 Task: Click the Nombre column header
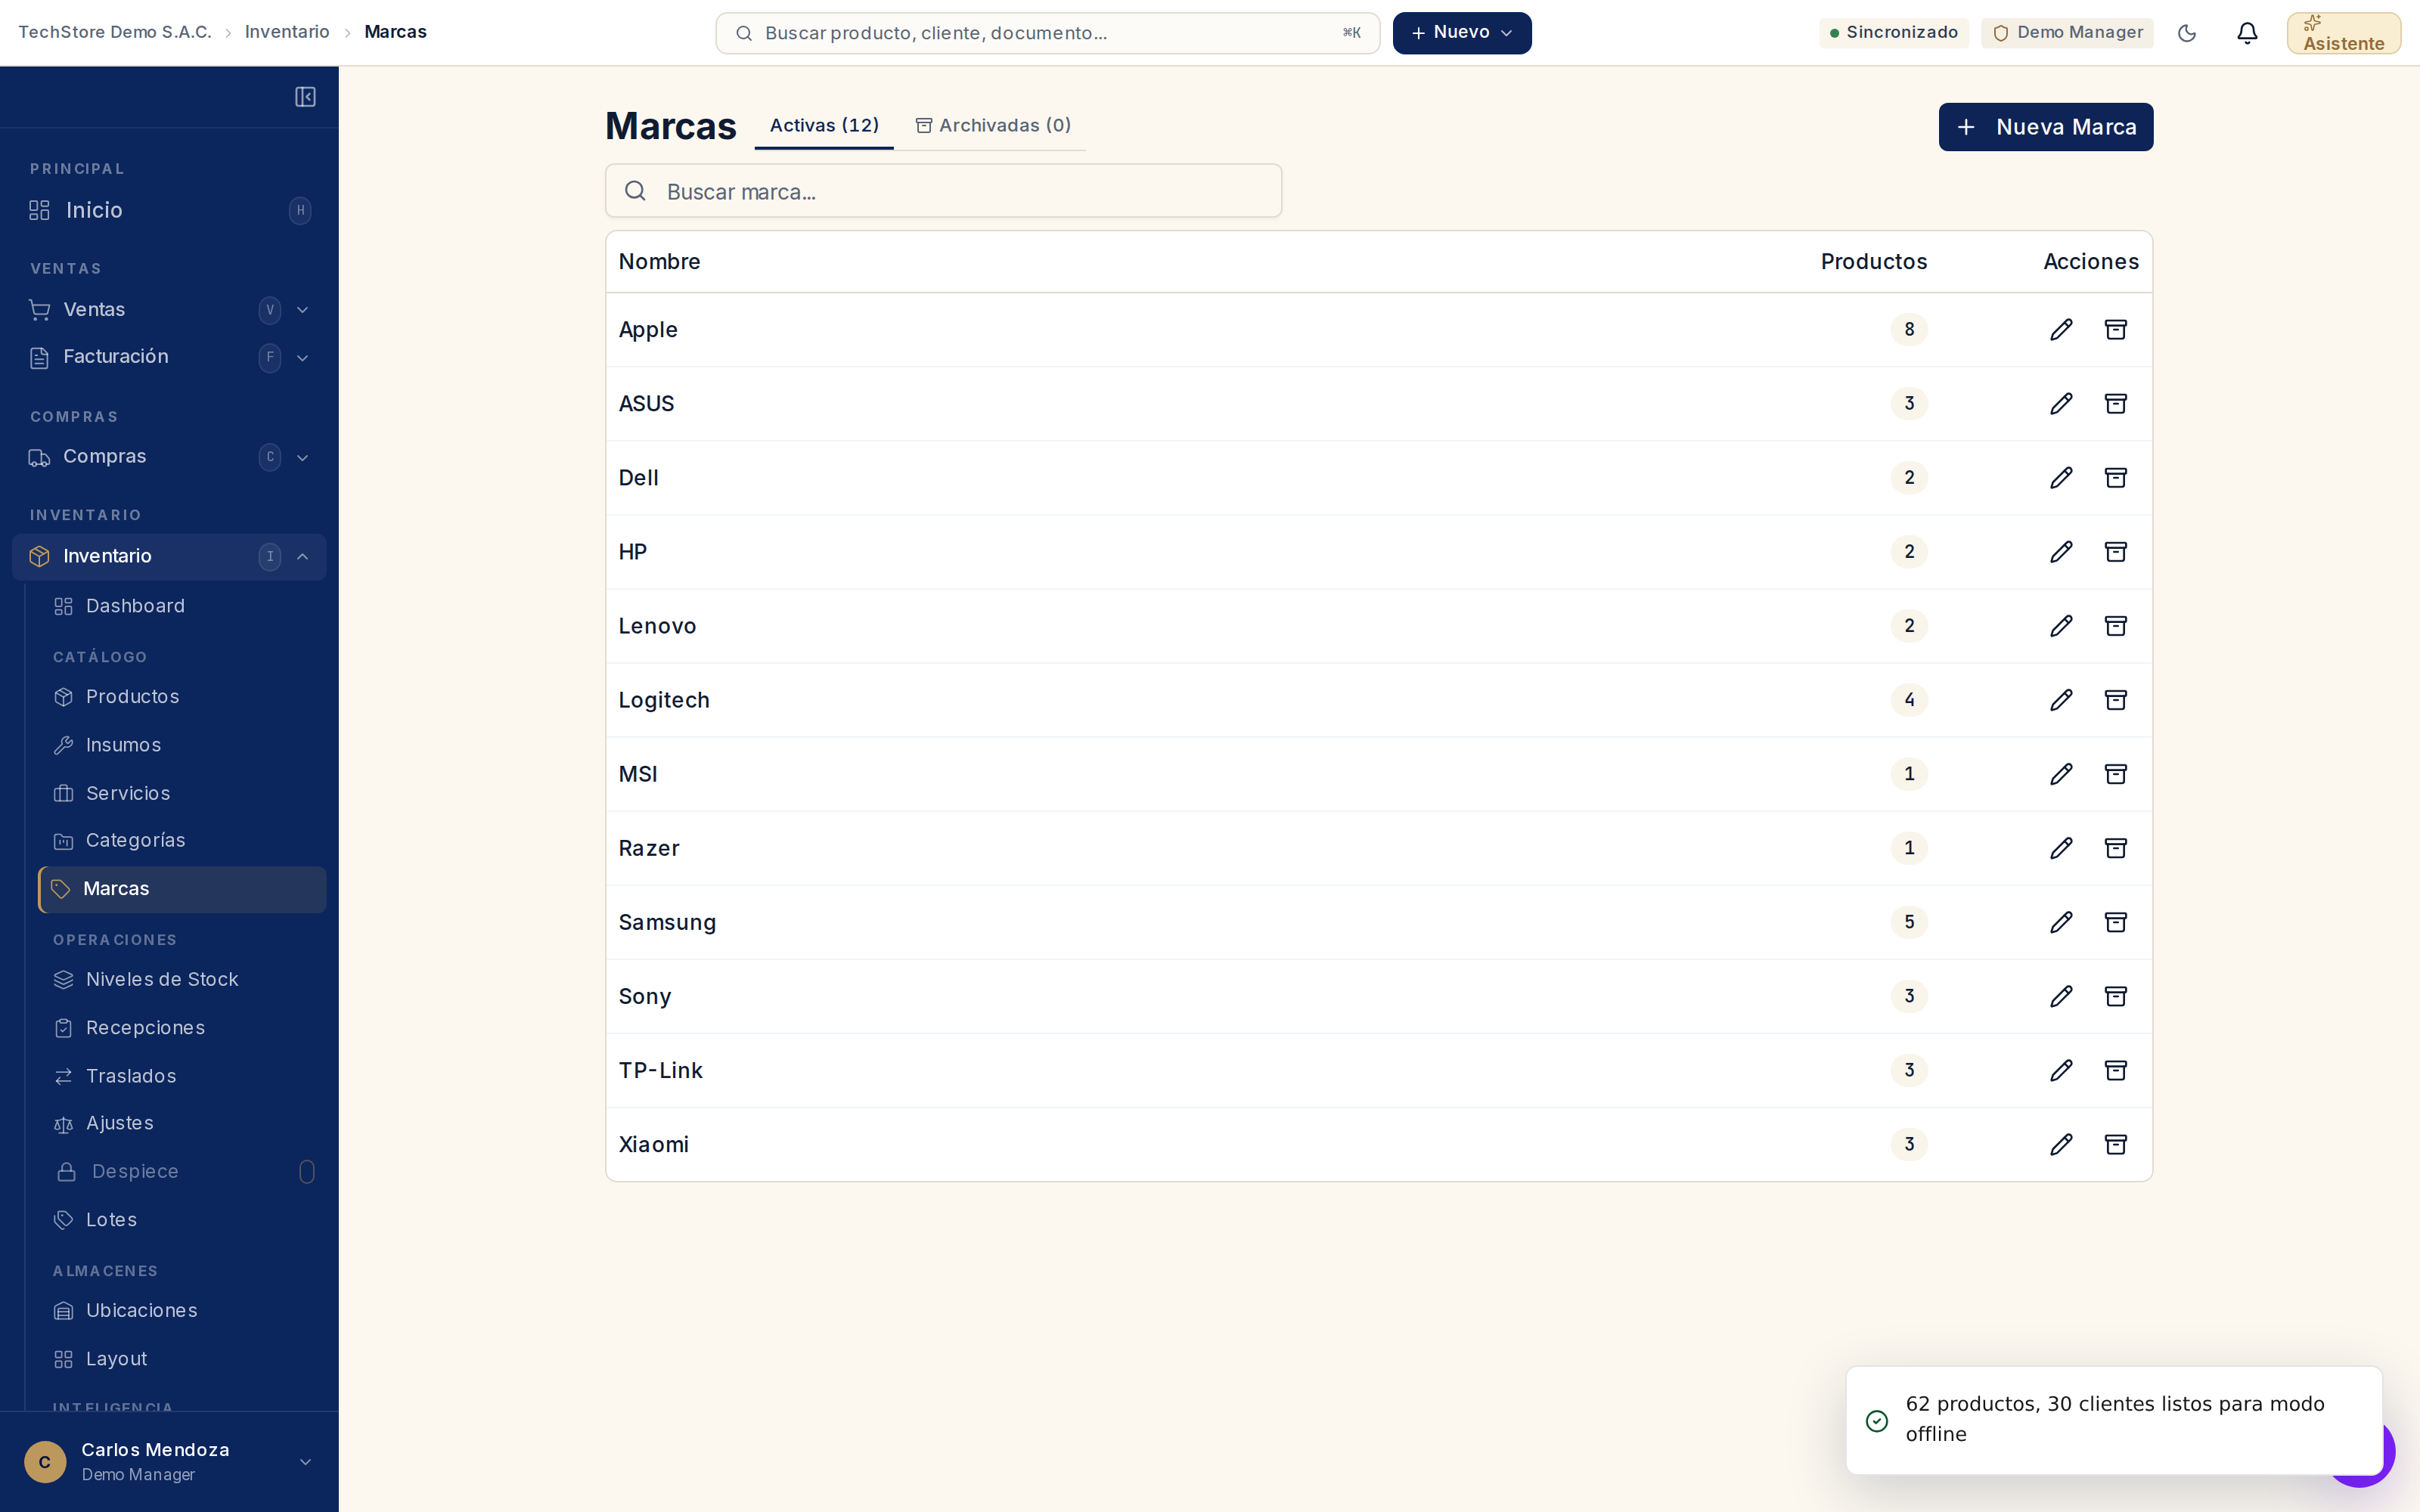[659, 262]
